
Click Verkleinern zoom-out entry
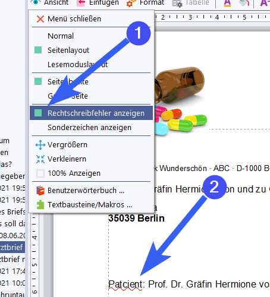pos(91,159)
